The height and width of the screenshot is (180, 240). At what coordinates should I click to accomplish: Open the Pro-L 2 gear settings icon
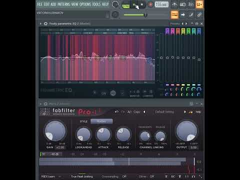pos(45,104)
